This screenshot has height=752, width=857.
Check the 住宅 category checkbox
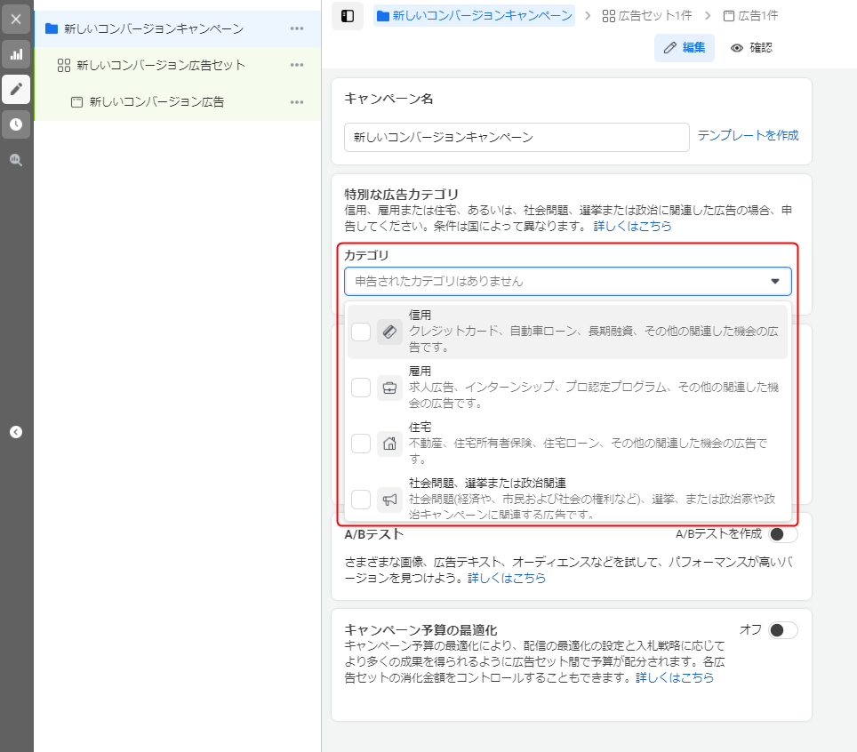pyautogui.click(x=361, y=444)
